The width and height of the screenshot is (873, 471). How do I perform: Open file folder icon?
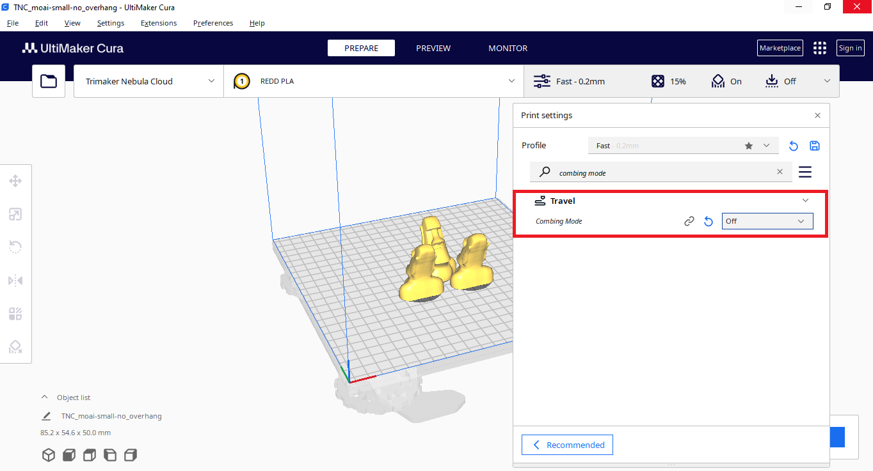(x=49, y=81)
